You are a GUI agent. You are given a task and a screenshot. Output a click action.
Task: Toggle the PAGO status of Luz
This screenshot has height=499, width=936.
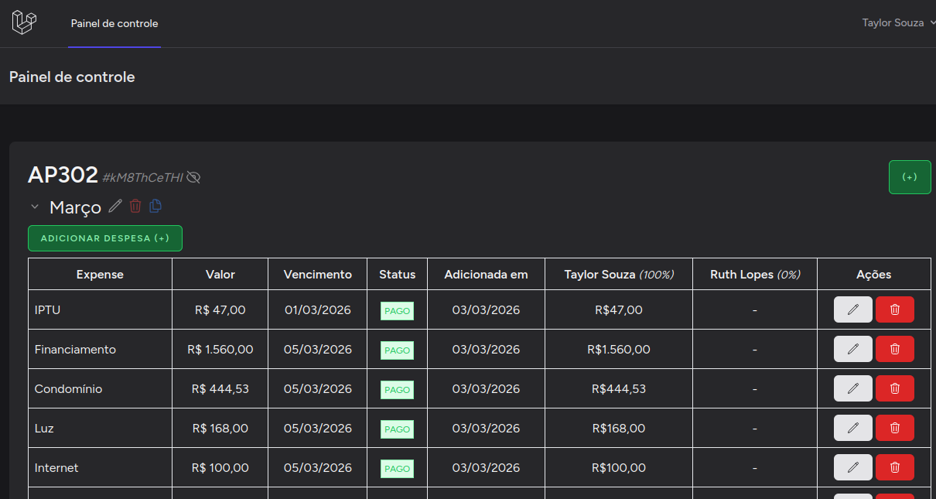click(397, 429)
